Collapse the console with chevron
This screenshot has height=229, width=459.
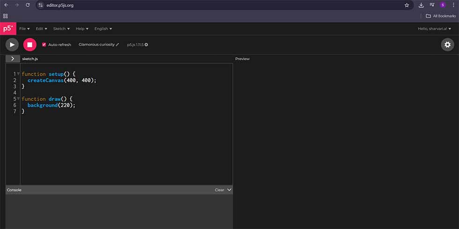pyautogui.click(x=229, y=190)
